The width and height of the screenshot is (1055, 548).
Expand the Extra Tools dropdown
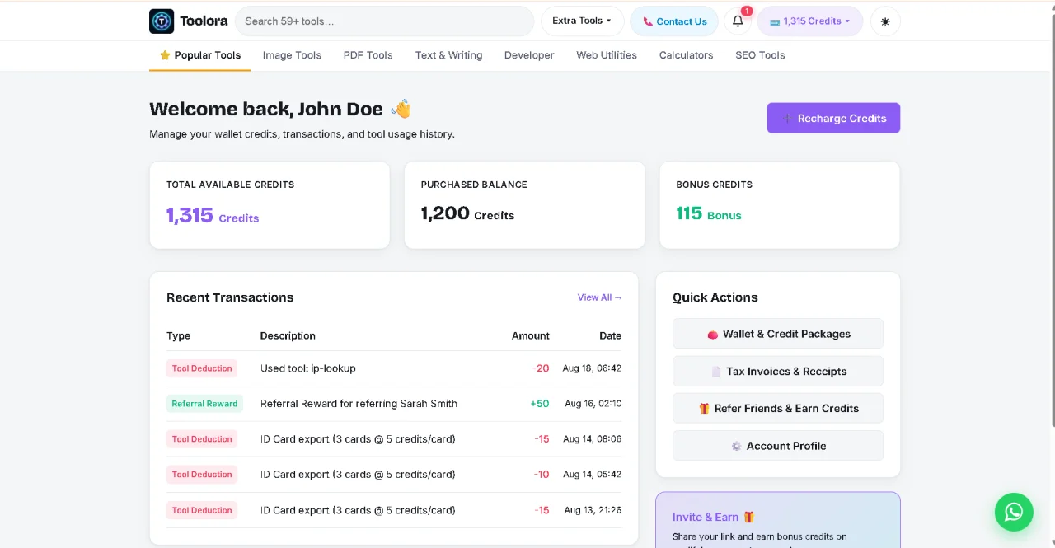[582, 21]
